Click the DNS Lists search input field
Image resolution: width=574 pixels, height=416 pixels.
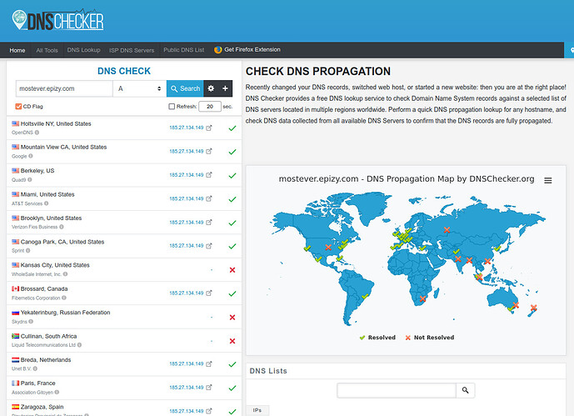click(397, 390)
